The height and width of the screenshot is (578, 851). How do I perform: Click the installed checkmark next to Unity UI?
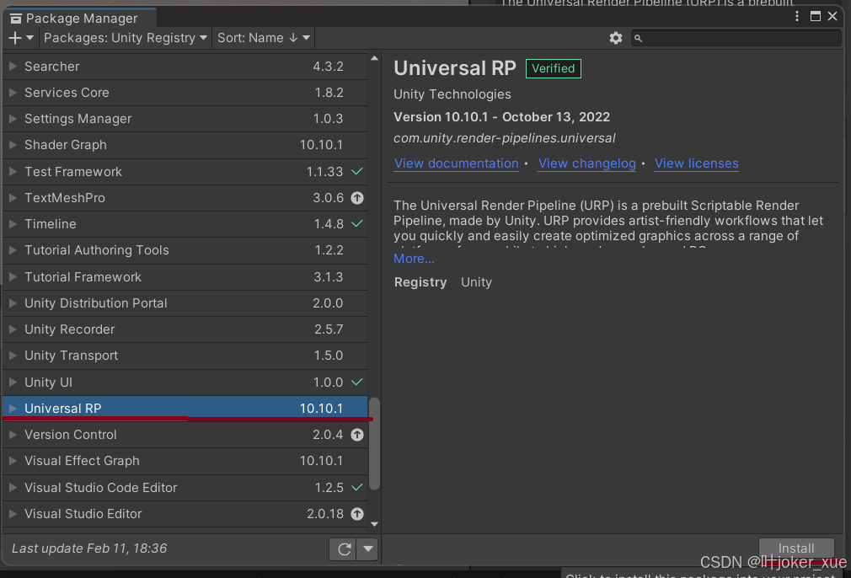357,382
